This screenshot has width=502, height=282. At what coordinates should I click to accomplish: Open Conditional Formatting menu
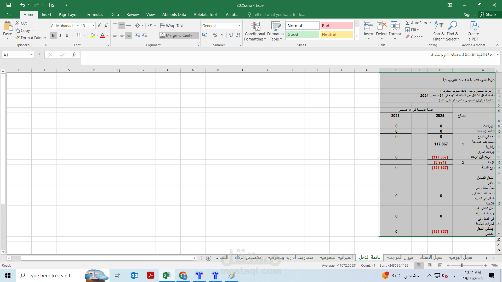coord(255,31)
